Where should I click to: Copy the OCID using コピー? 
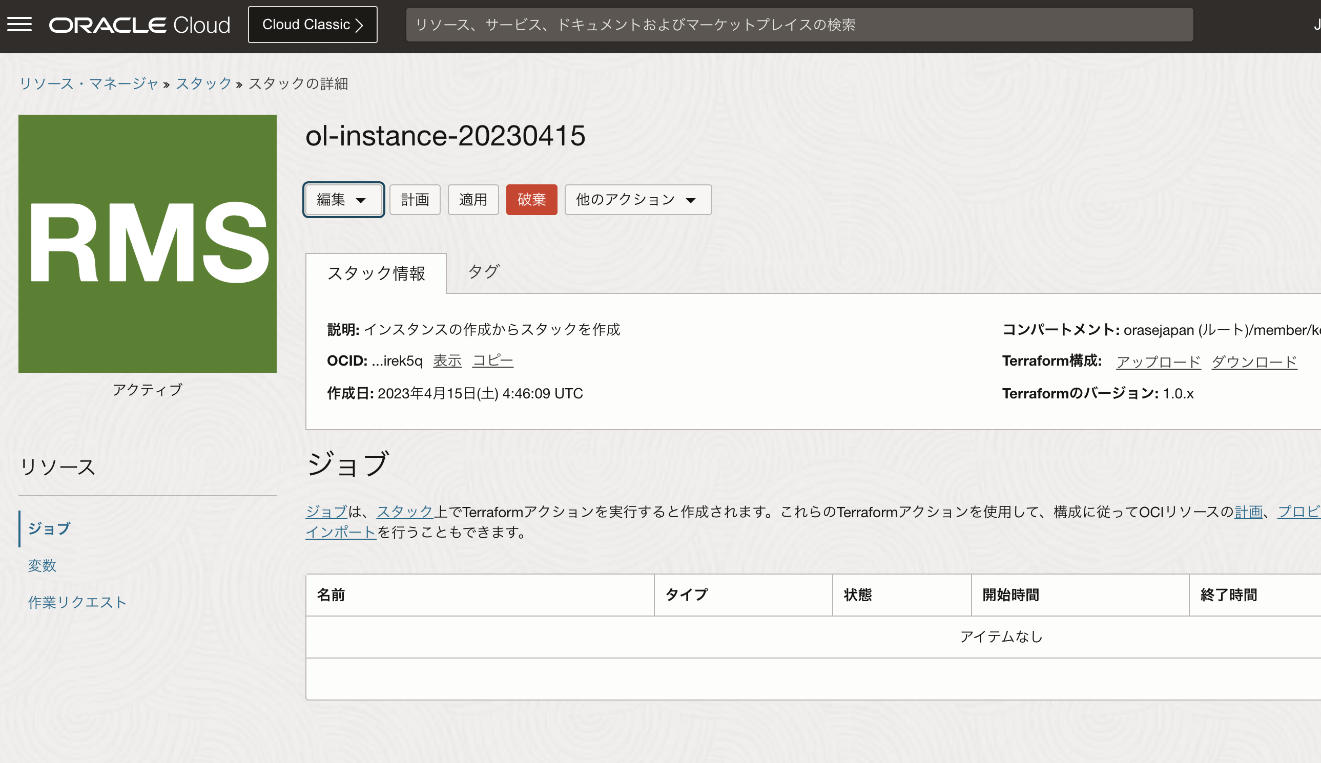point(492,360)
